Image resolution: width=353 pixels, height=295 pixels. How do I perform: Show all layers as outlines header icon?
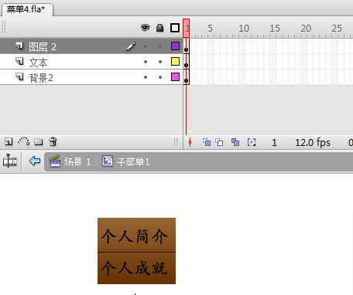click(175, 28)
